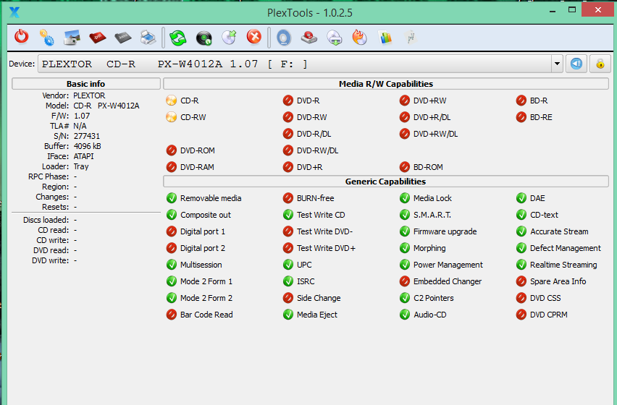617x405 pixels.
Task: Click the 'Defect Management' label
Action: point(566,248)
